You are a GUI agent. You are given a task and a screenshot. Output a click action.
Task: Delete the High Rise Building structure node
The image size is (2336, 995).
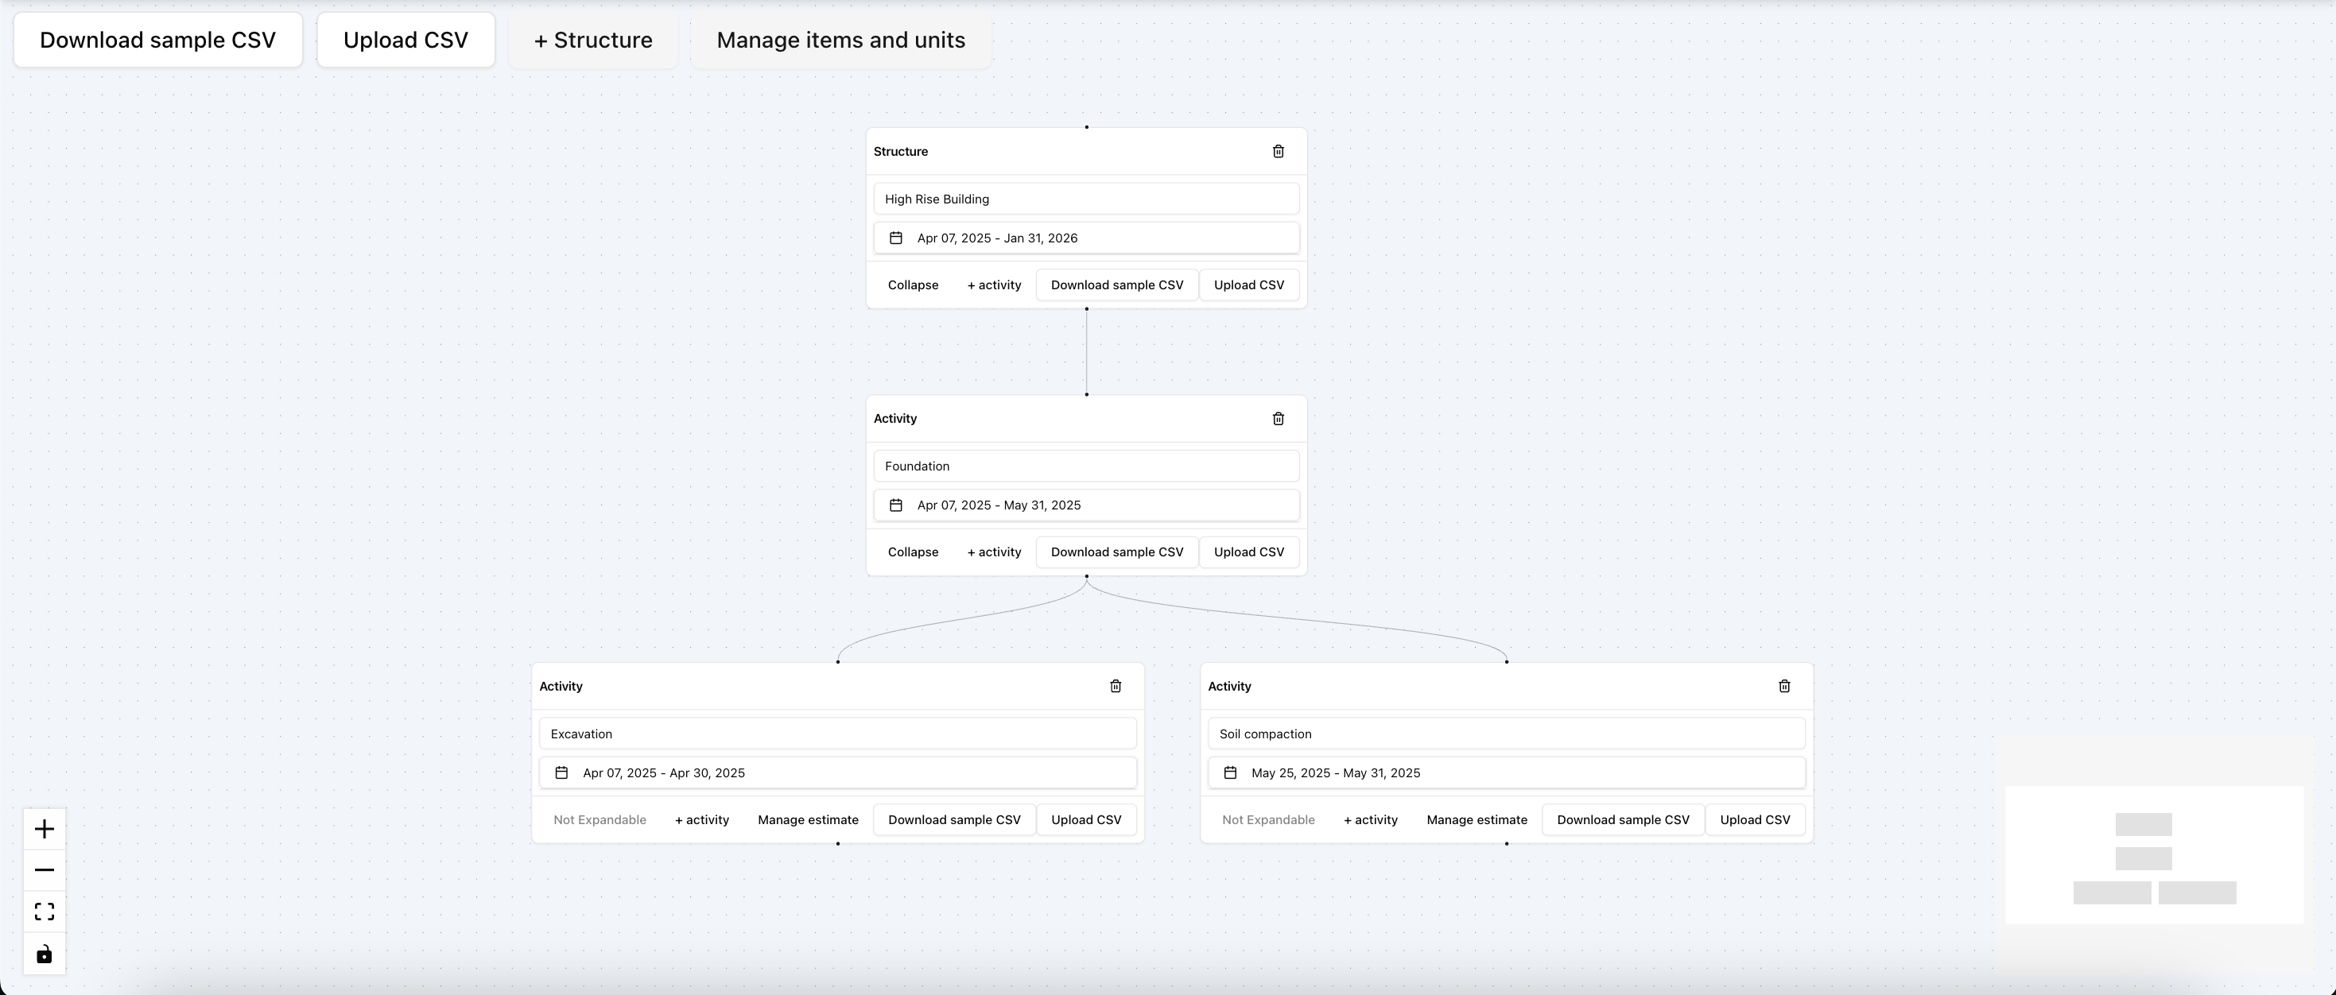click(x=1278, y=151)
